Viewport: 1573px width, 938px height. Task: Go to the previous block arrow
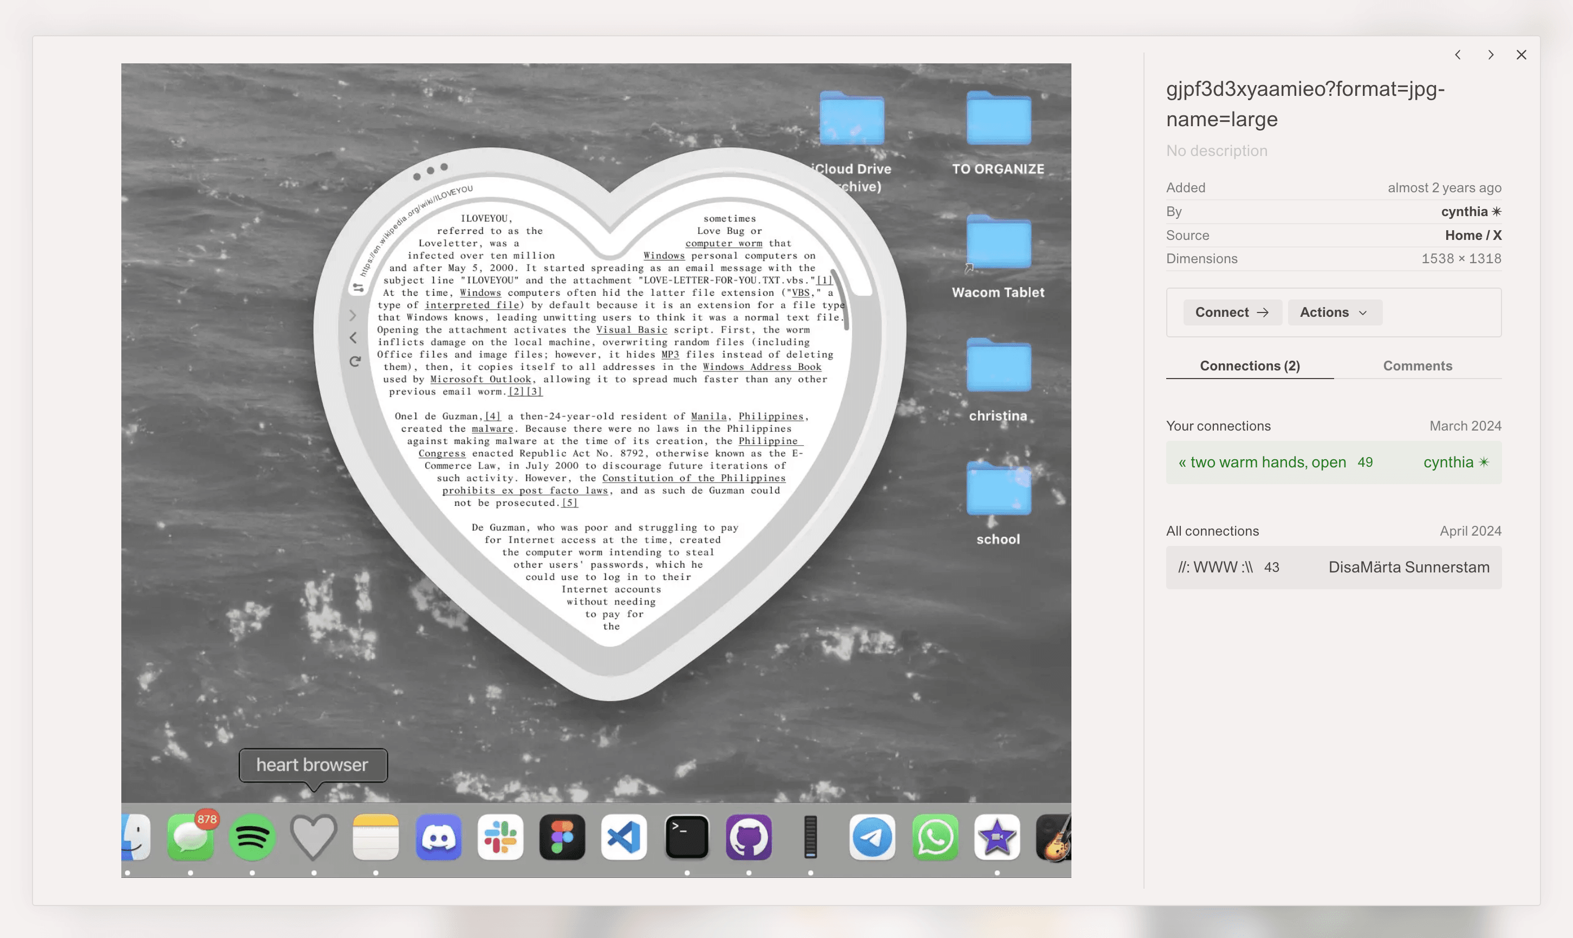click(x=1457, y=55)
